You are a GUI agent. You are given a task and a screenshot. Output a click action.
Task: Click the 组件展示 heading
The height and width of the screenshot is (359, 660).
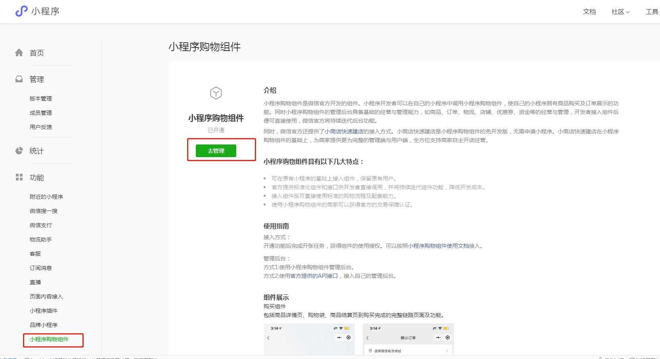[x=276, y=297]
